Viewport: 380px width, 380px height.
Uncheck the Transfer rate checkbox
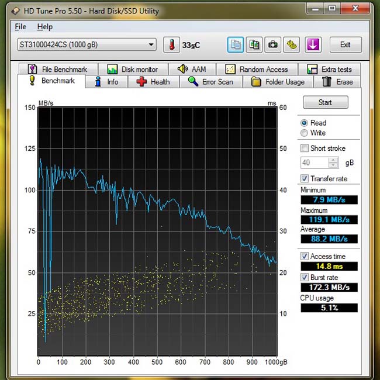(305, 179)
